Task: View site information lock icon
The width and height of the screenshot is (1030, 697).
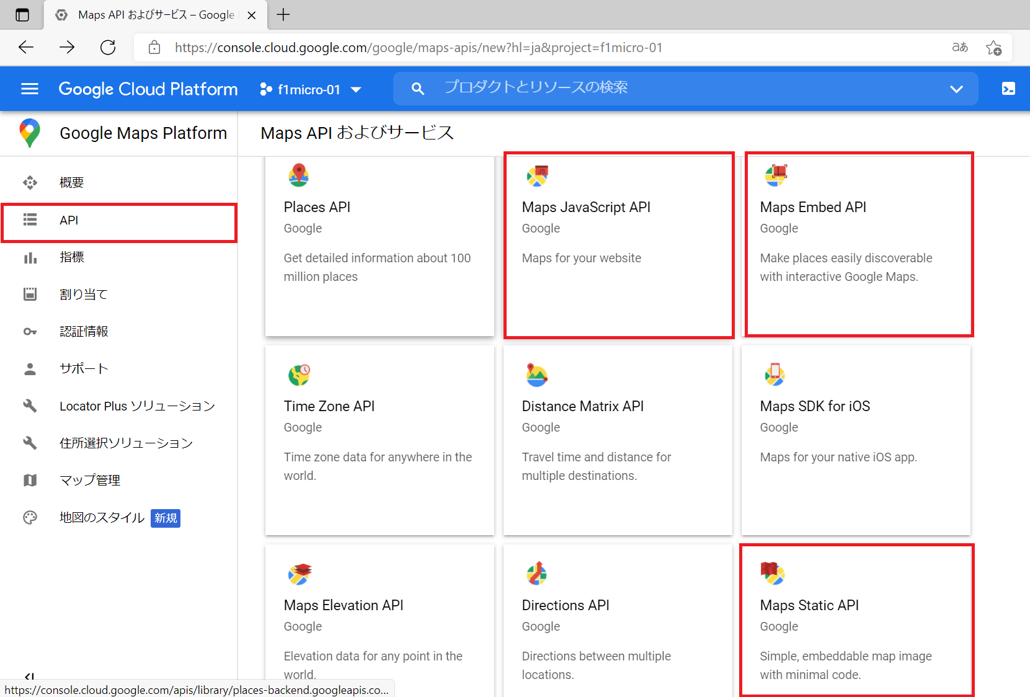Action: [154, 47]
